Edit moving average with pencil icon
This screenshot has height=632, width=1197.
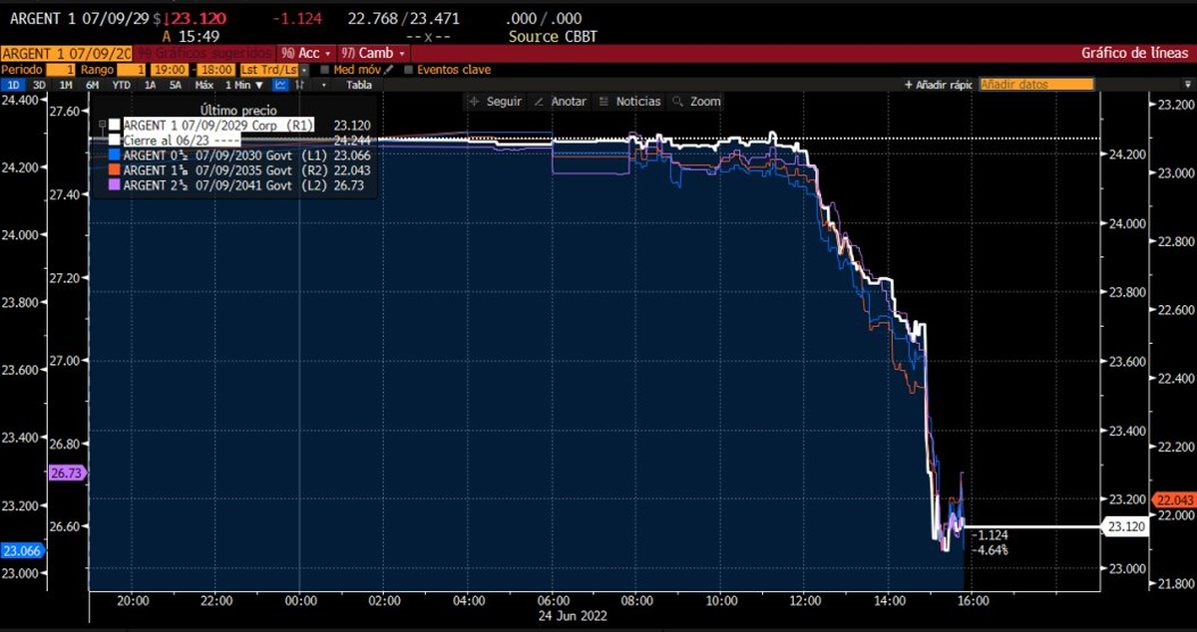[390, 70]
